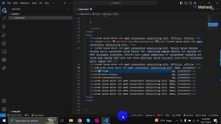Navigate forward with the right arrow
Screen dimensions: 221x124
point(70,3)
